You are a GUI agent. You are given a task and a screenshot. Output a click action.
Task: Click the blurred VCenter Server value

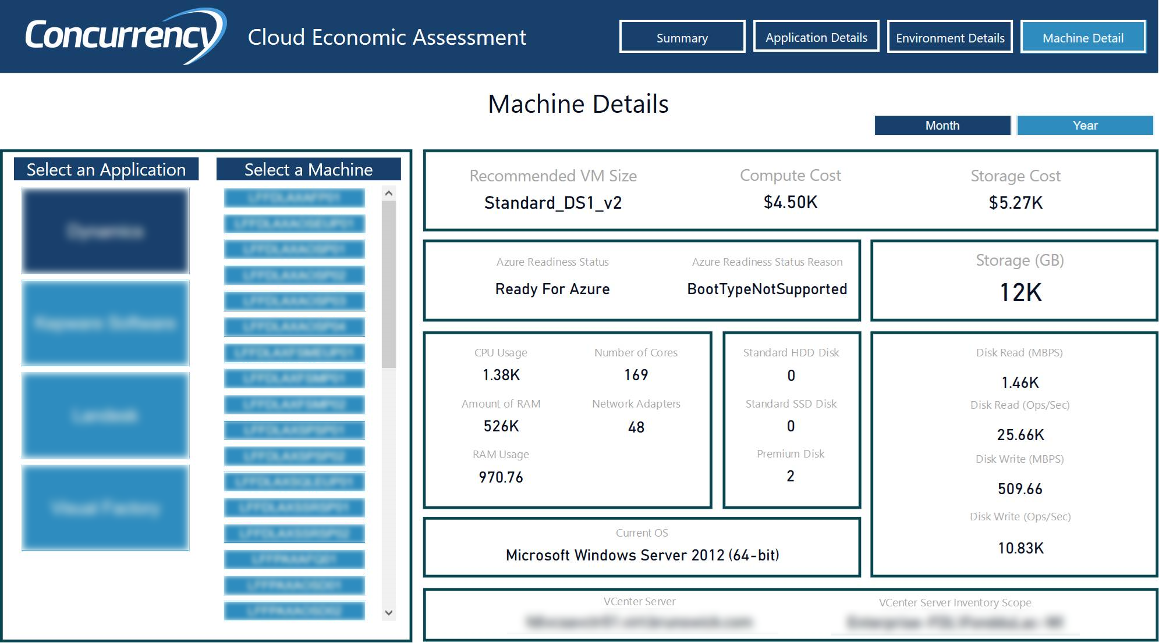(x=639, y=623)
